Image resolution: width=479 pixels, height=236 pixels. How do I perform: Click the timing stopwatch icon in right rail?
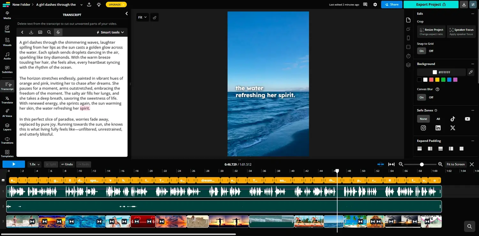(408, 56)
